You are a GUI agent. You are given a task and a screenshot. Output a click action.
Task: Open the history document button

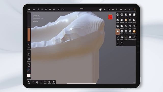click(x=37, y=82)
